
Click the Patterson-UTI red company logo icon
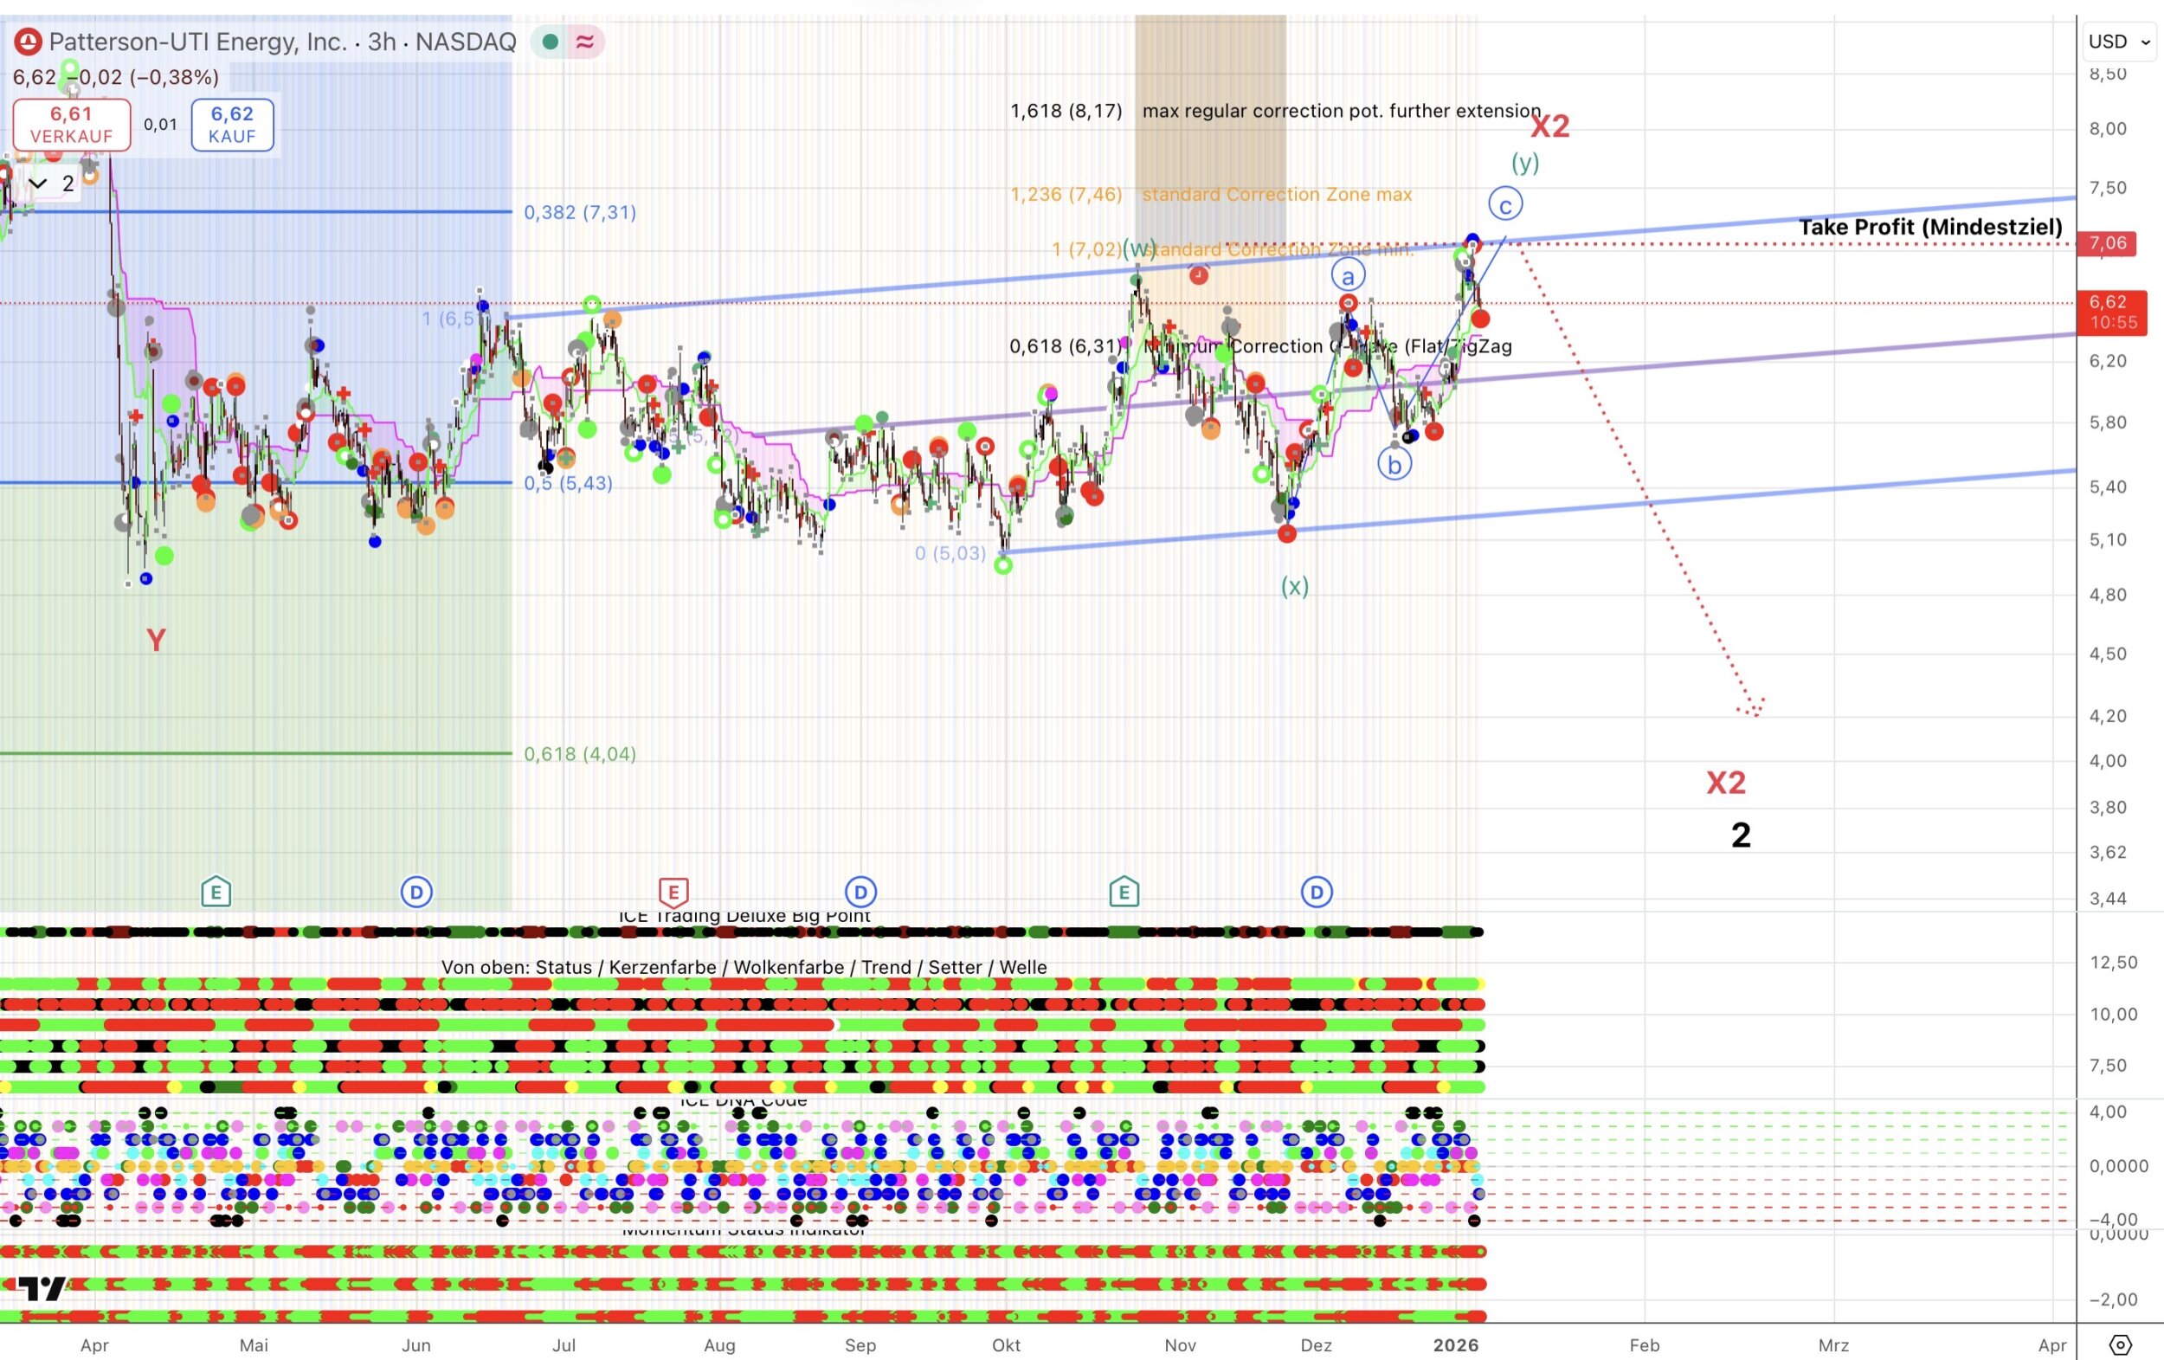tap(28, 42)
